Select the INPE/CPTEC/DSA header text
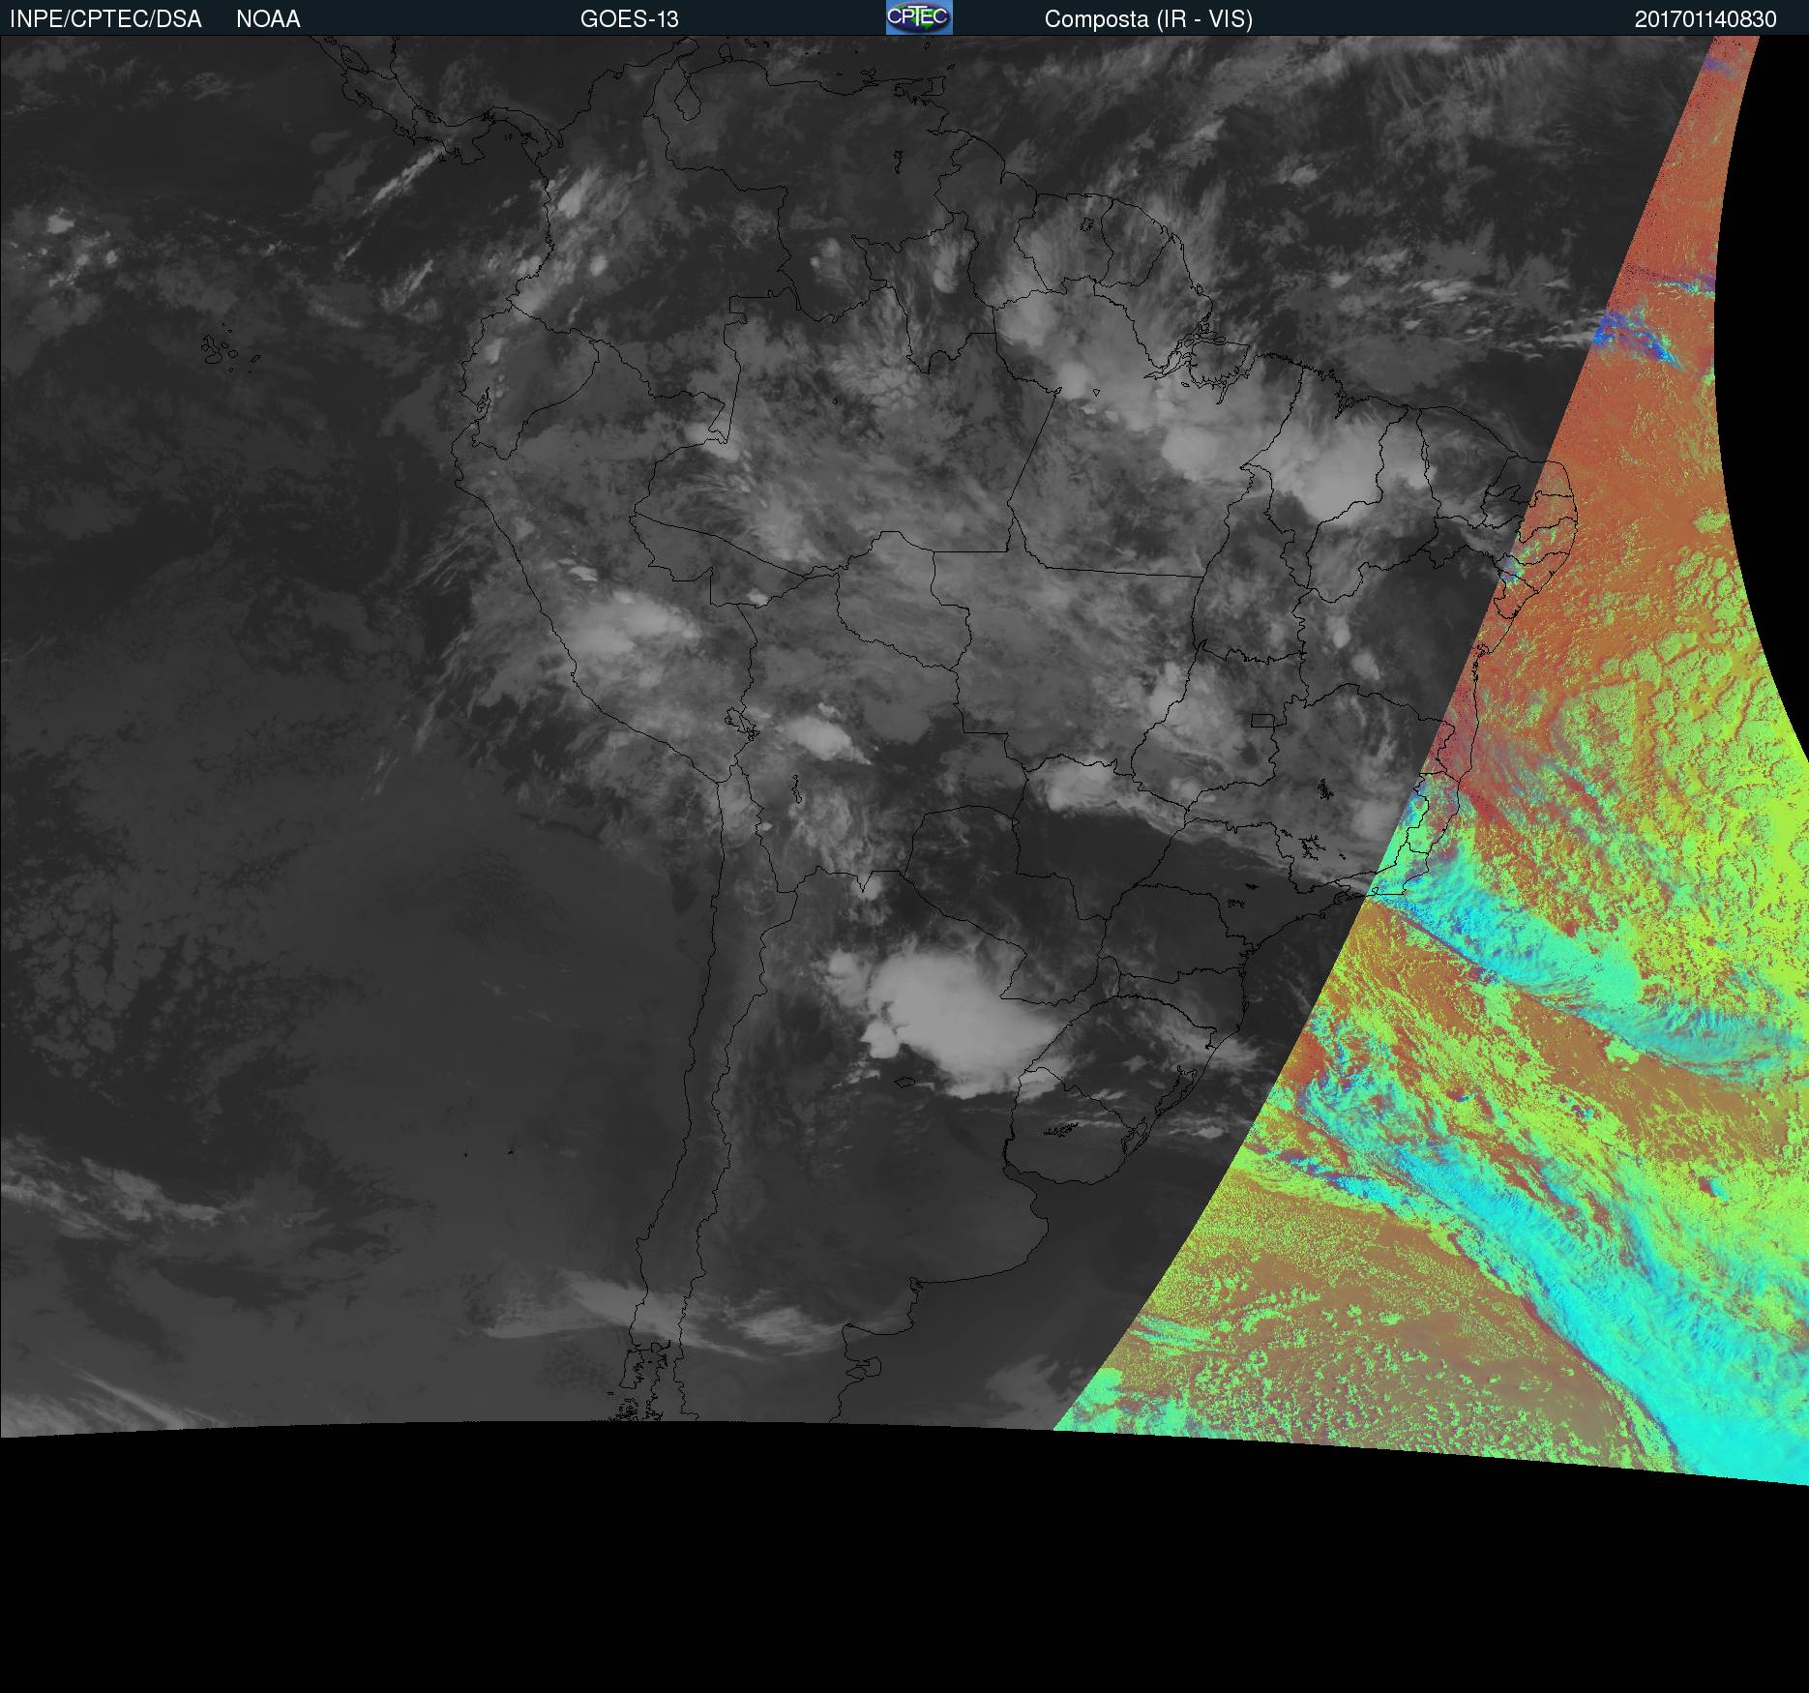 coord(105,19)
